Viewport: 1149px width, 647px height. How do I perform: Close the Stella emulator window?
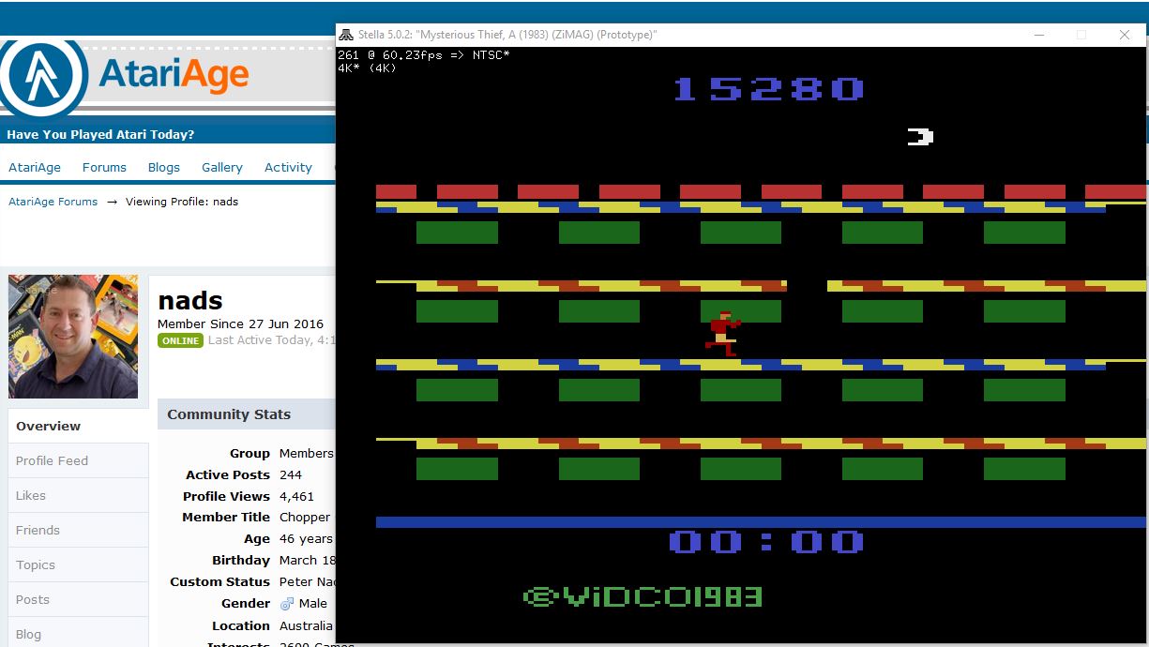(1124, 35)
